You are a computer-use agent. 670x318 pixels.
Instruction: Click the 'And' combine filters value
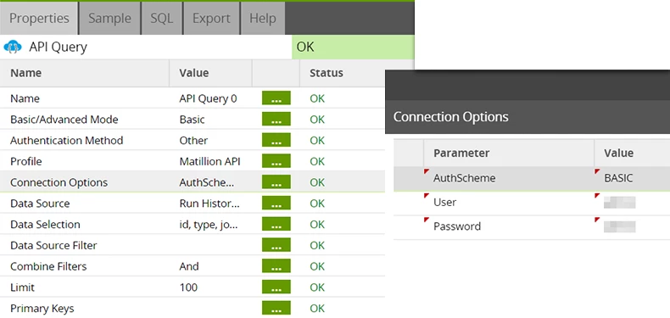189,266
